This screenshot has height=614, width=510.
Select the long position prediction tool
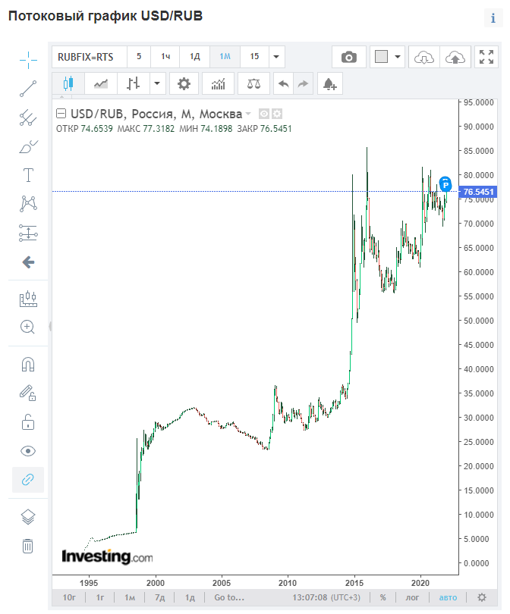28,233
